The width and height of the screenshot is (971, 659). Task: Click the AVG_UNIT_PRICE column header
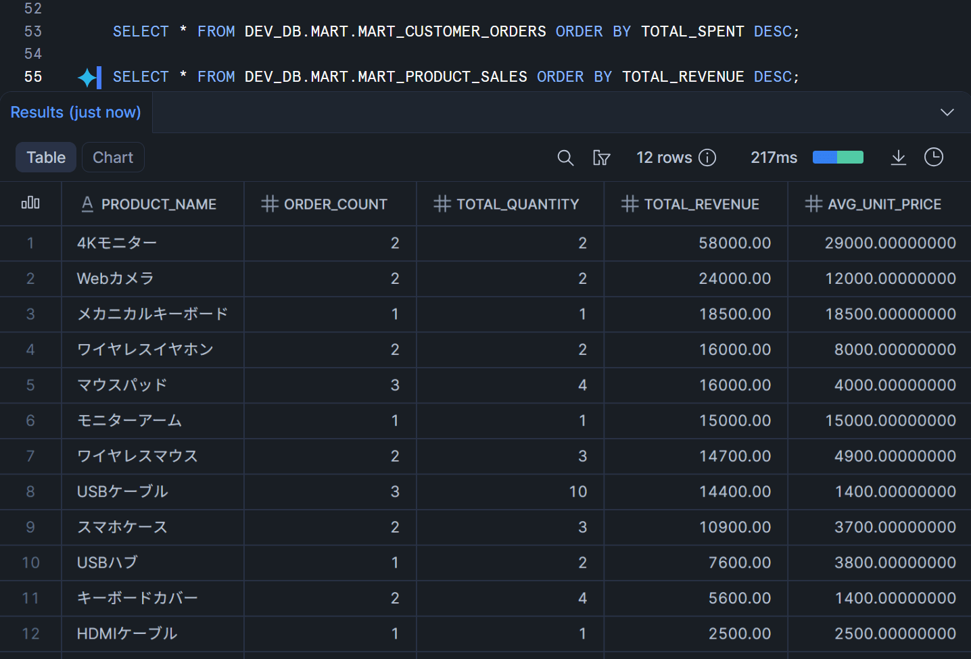click(x=884, y=204)
